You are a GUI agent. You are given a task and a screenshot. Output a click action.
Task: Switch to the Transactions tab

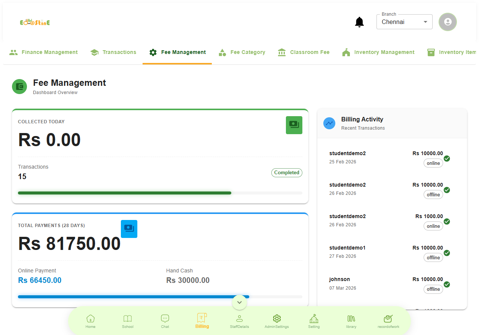[113, 52]
